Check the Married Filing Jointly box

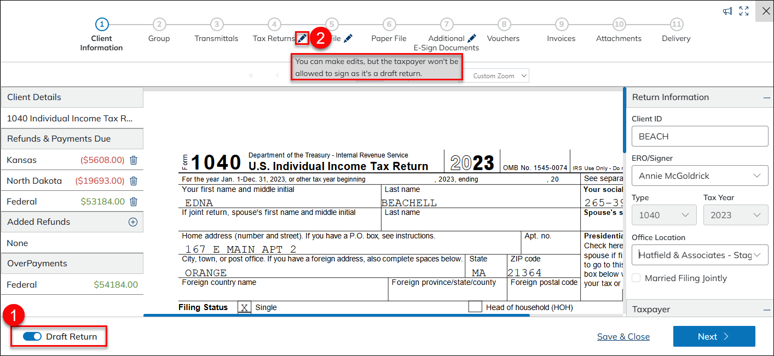click(x=636, y=278)
